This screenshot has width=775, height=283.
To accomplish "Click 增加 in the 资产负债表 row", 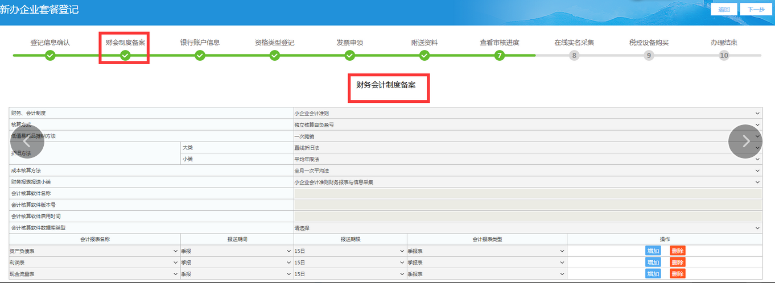I will point(653,251).
